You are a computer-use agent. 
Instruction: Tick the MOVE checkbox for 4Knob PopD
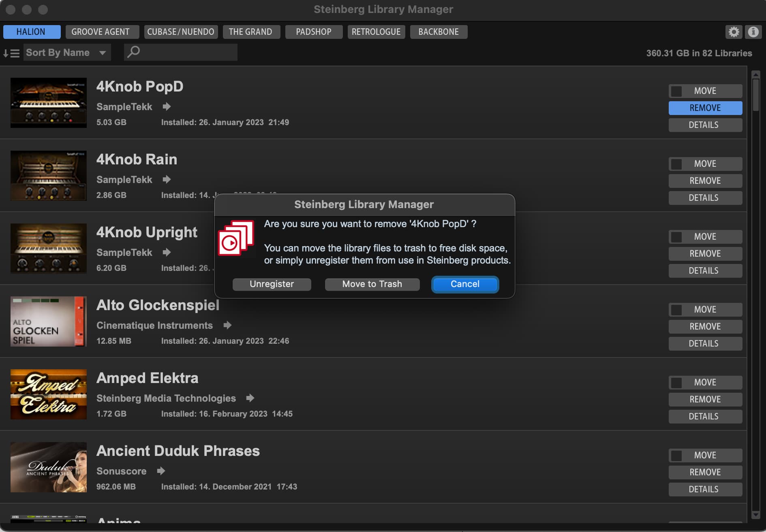tap(676, 91)
